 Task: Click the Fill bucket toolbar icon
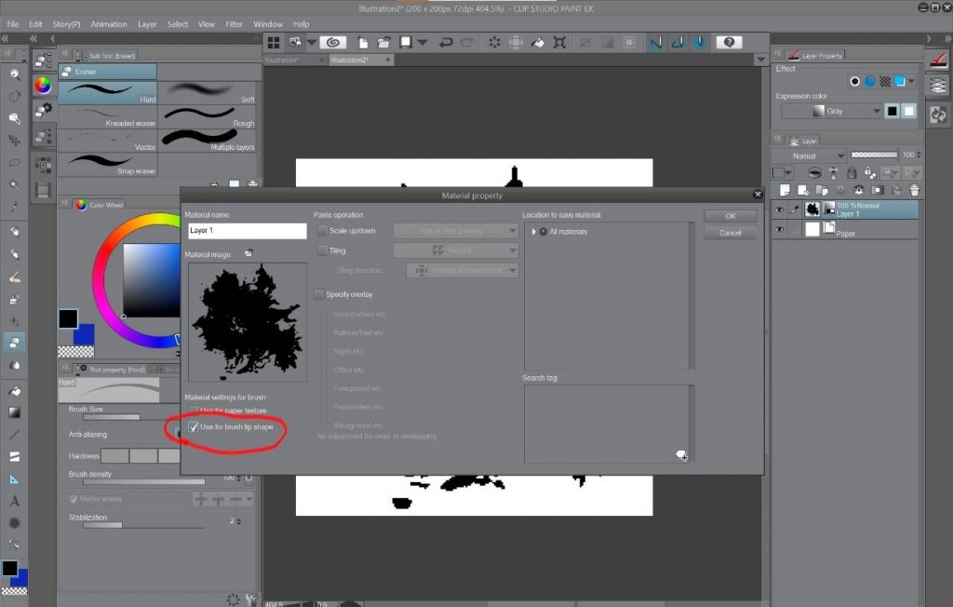click(x=538, y=42)
